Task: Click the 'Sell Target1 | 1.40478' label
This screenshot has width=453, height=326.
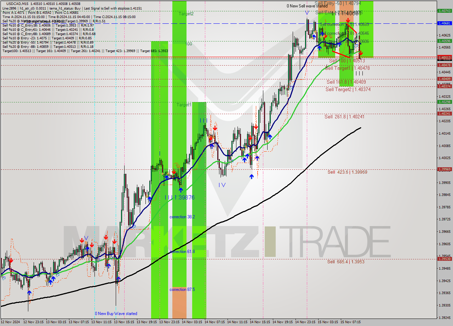Action: 347,68
